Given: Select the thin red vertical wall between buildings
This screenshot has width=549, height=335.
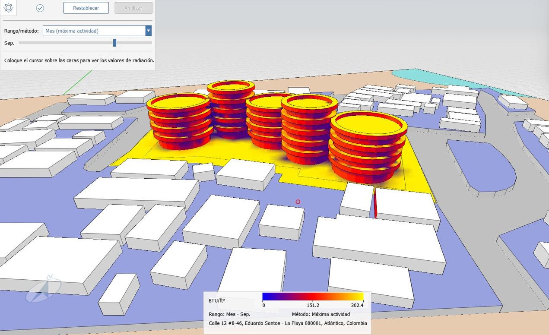Looking at the screenshot, I should (375, 203).
